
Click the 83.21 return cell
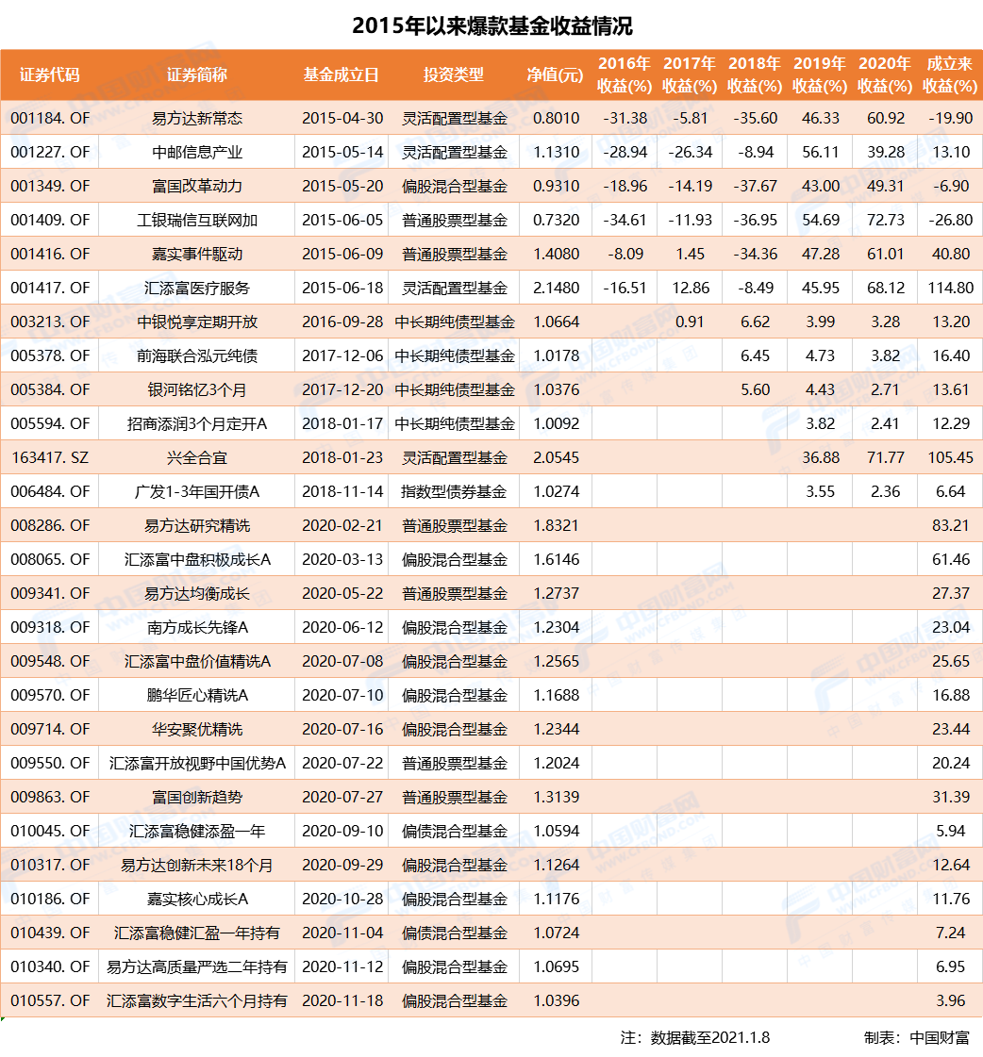pos(951,525)
